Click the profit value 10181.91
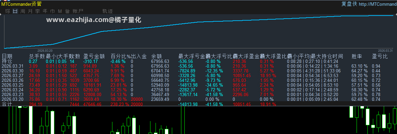397x134 pixels. coord(92,85)
